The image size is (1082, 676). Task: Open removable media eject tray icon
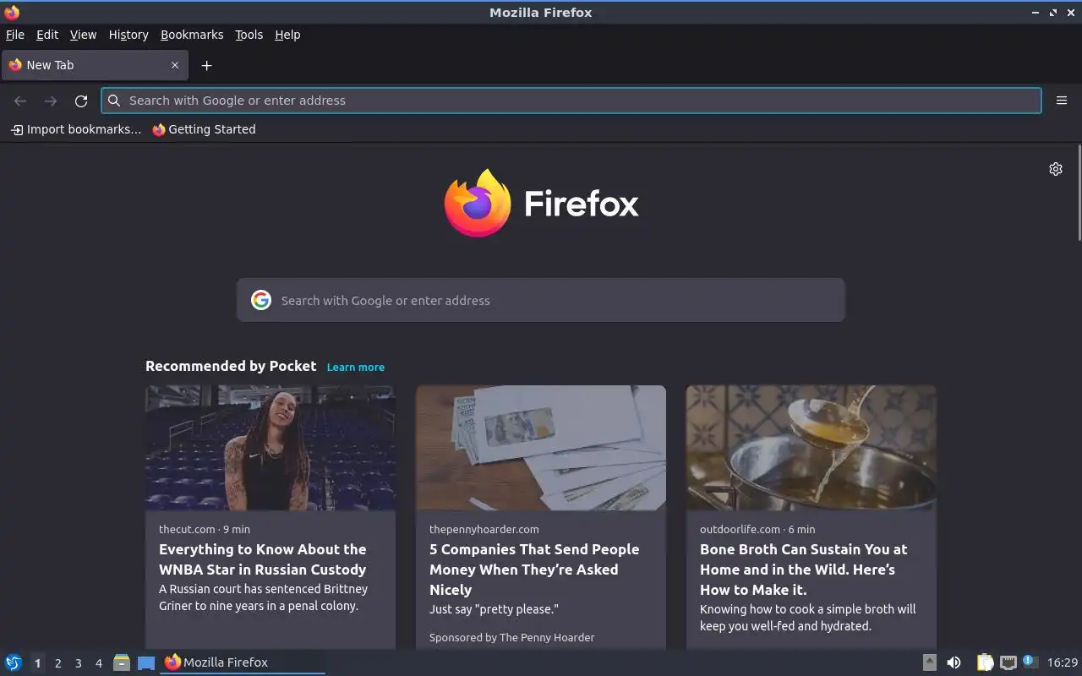point(929,662)
